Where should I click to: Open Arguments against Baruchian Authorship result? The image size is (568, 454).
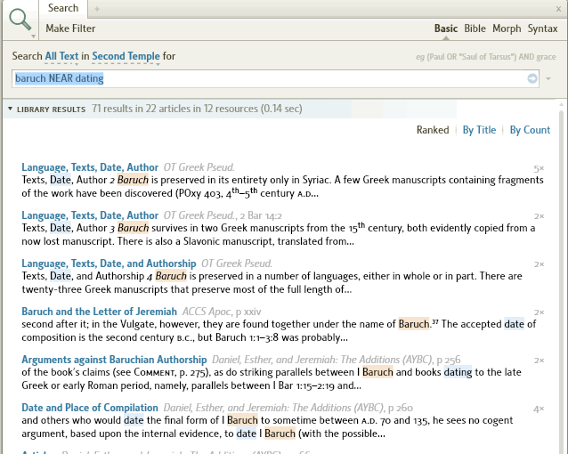tap(114, 360)
